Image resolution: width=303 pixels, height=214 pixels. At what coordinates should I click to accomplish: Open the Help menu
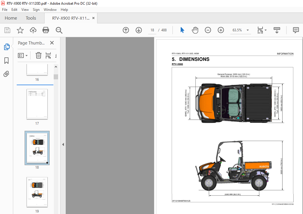(x=64, y=10)
